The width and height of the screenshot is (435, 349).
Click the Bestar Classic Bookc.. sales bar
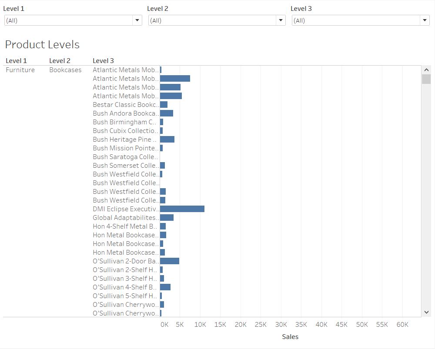164,104
